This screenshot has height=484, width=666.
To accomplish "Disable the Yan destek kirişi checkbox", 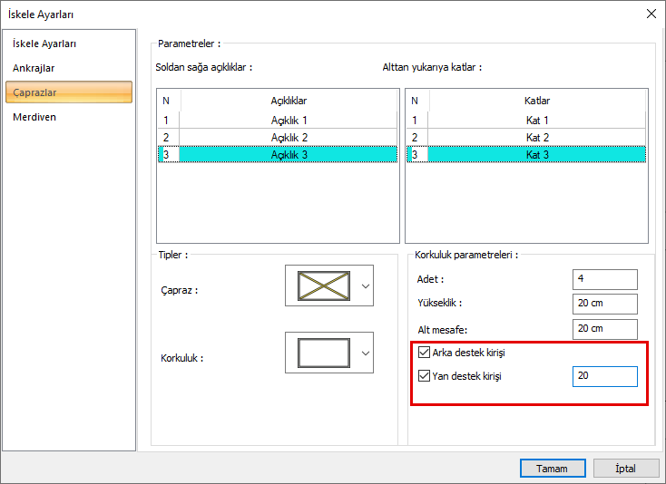I will 425,376.
